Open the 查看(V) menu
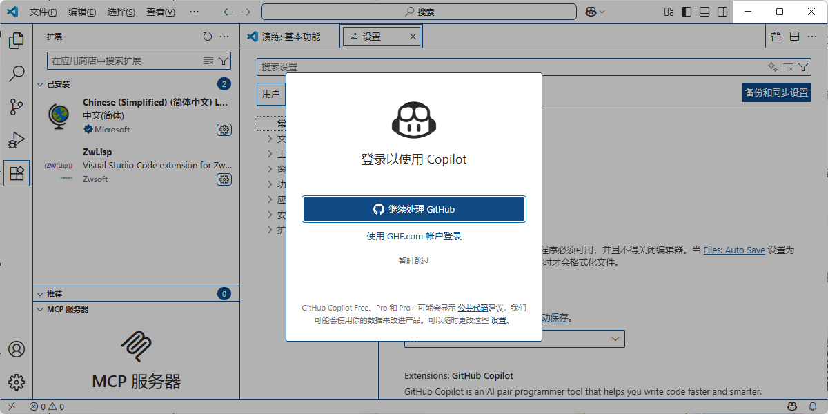Viewport: 828px width, 414px height. click(161, 12)
